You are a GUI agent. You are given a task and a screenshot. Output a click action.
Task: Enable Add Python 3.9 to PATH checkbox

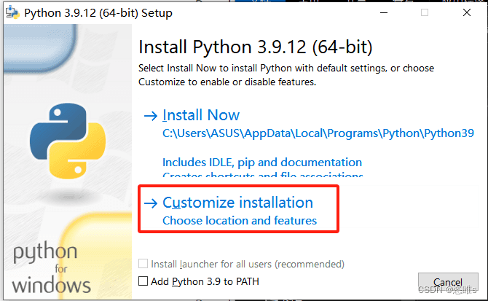[143, 281]
